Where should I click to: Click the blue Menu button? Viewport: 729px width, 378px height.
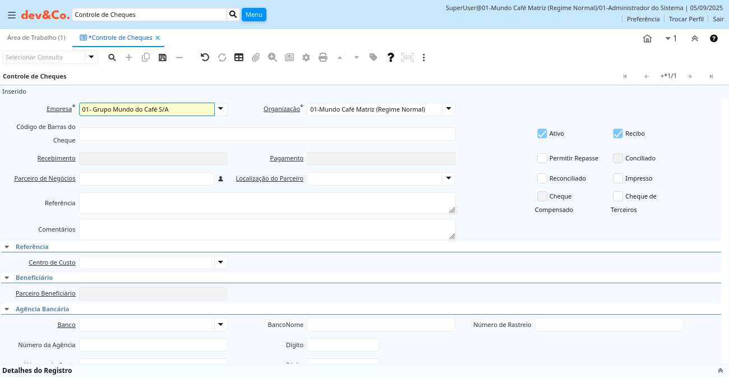(253, 15)
